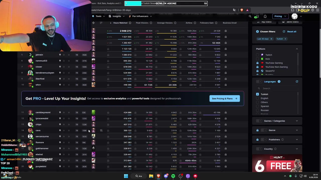Click the info icon next to Average Viewers
321x180 pixels.
tap(175, 23)
